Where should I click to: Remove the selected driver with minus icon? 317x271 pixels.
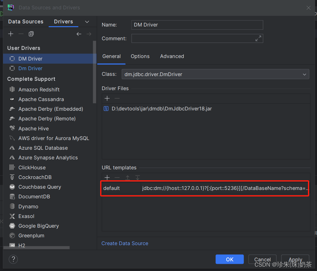point(21,34)
